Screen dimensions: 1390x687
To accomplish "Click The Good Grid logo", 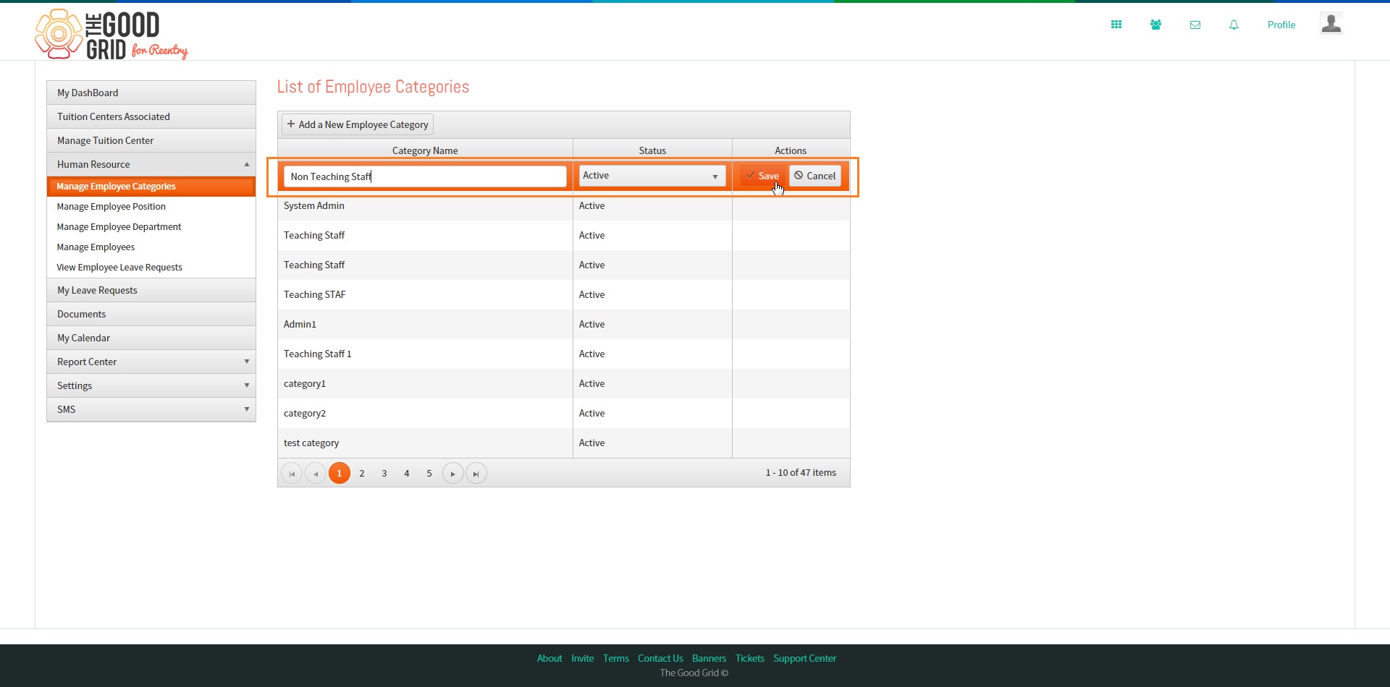I will point(111,34).
